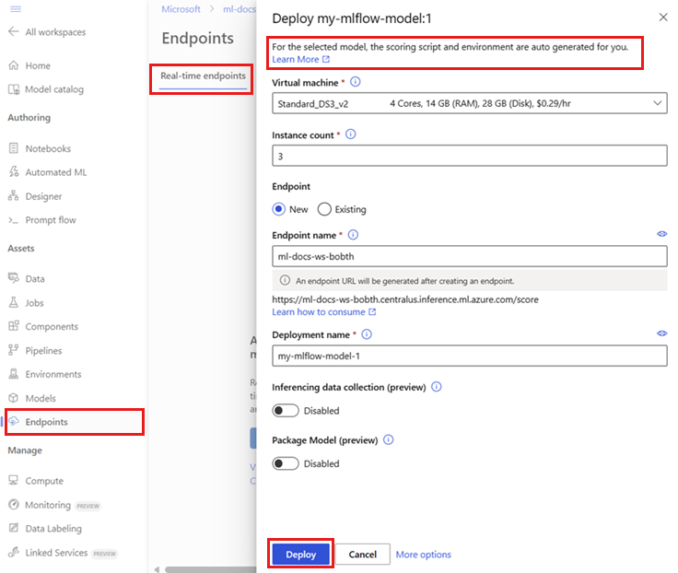Image resolution: width=678 pixels, height=573 pixels.
Task: Click the Notebooks icon in sidebar
Action: (14, 148)
